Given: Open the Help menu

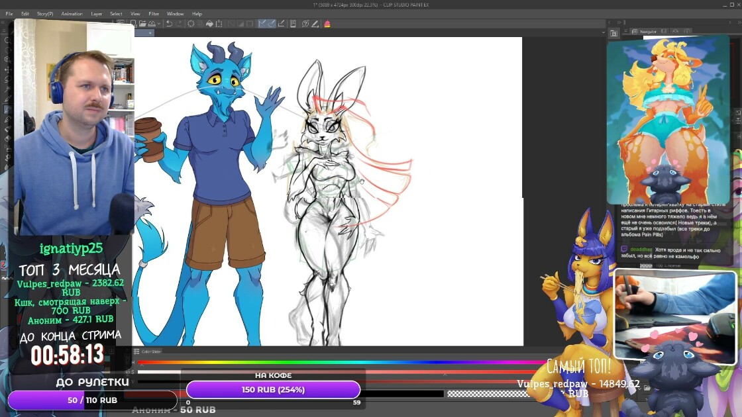Looking at the screenshot, I should [x=197, y=14].
